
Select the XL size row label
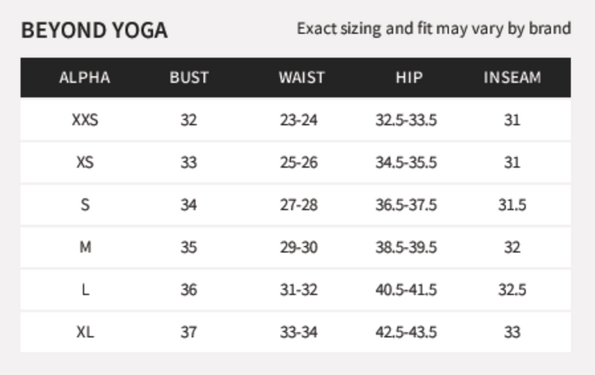tap(85, 333)
